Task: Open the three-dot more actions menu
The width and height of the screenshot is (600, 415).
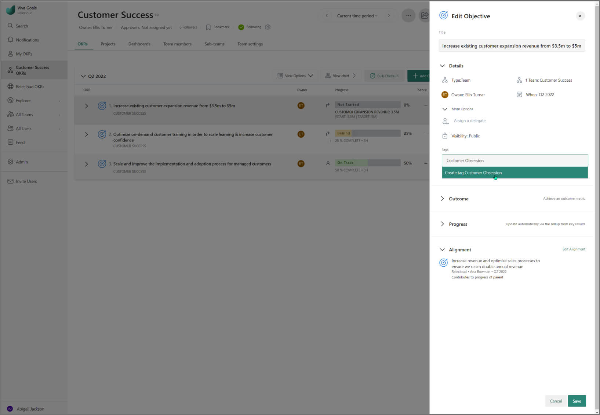Action: click(x=408, y=15)
